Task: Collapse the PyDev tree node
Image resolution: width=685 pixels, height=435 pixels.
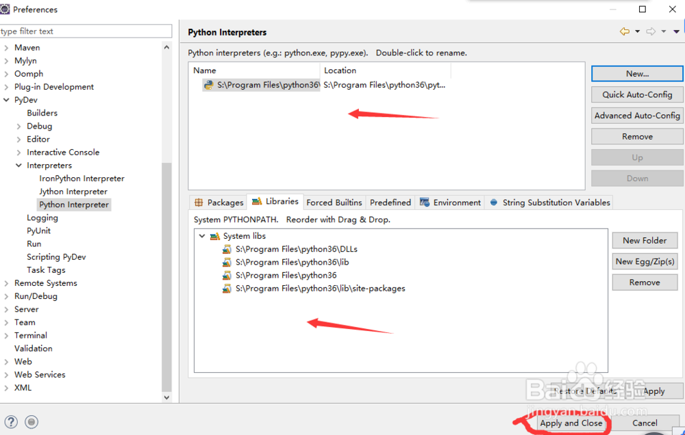Action: pyautogui.click(x=6, y=100)
